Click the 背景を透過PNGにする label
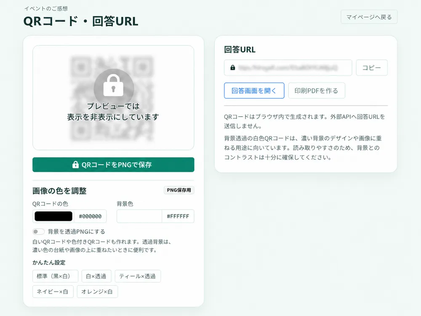The image size is (421, 316). (x=77, y=232)
